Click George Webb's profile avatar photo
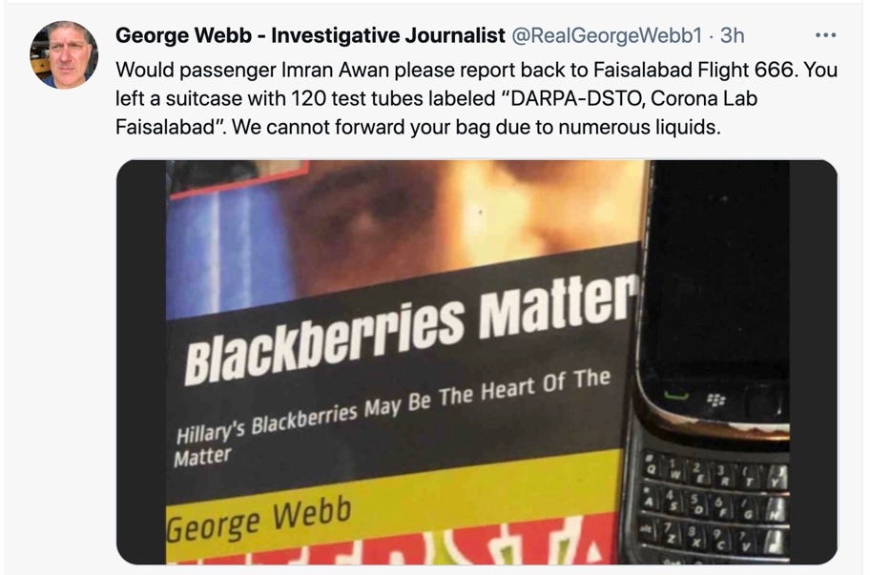This screenshot has height=575, width=870. click(64, 55)
